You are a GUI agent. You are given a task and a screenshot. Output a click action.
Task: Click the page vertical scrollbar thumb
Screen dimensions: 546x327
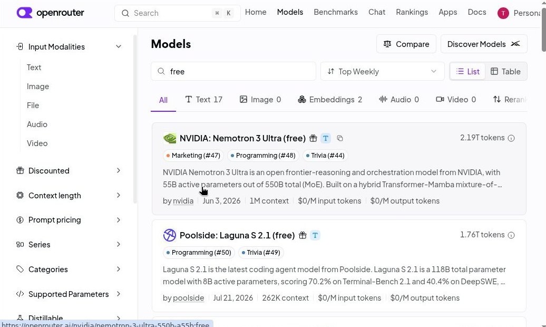pos(543,30)
